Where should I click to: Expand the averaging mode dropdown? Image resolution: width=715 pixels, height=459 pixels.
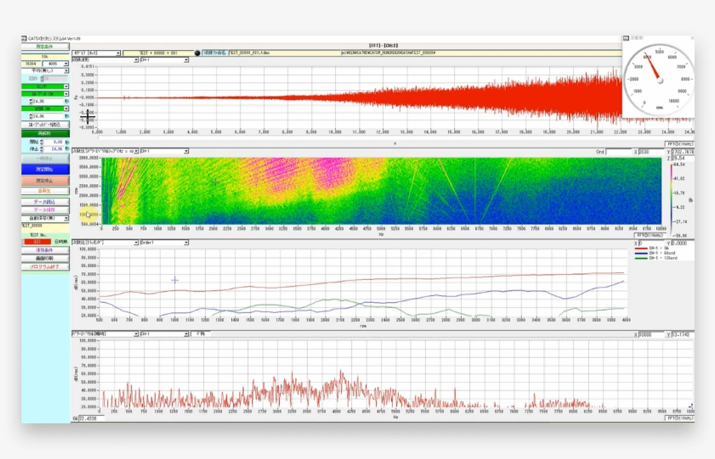[x=66, y=70]
